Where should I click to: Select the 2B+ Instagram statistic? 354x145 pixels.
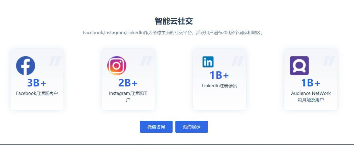(x=128, y=83)
